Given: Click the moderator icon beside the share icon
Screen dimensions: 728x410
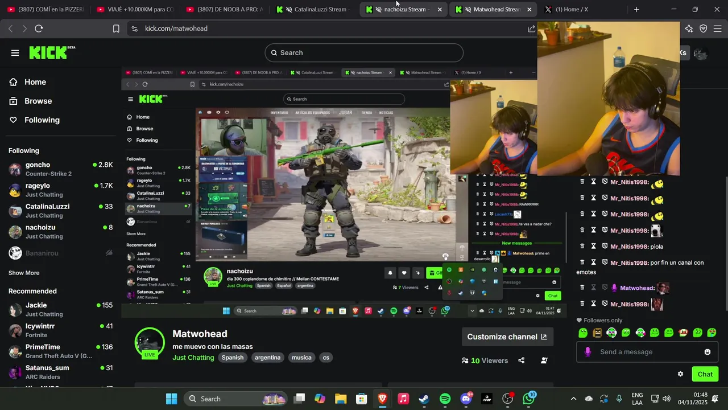Looking at the screenshot, I should (544, 360).
